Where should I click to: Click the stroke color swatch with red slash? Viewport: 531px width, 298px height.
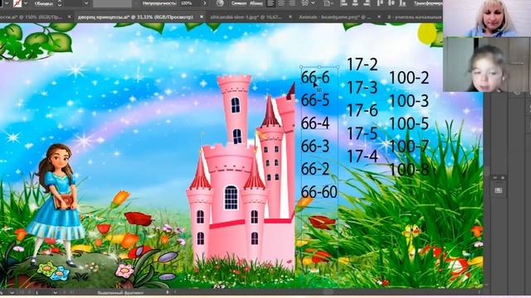17,3
